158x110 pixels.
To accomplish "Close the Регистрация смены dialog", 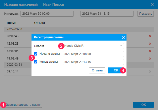I will point(123,38).
